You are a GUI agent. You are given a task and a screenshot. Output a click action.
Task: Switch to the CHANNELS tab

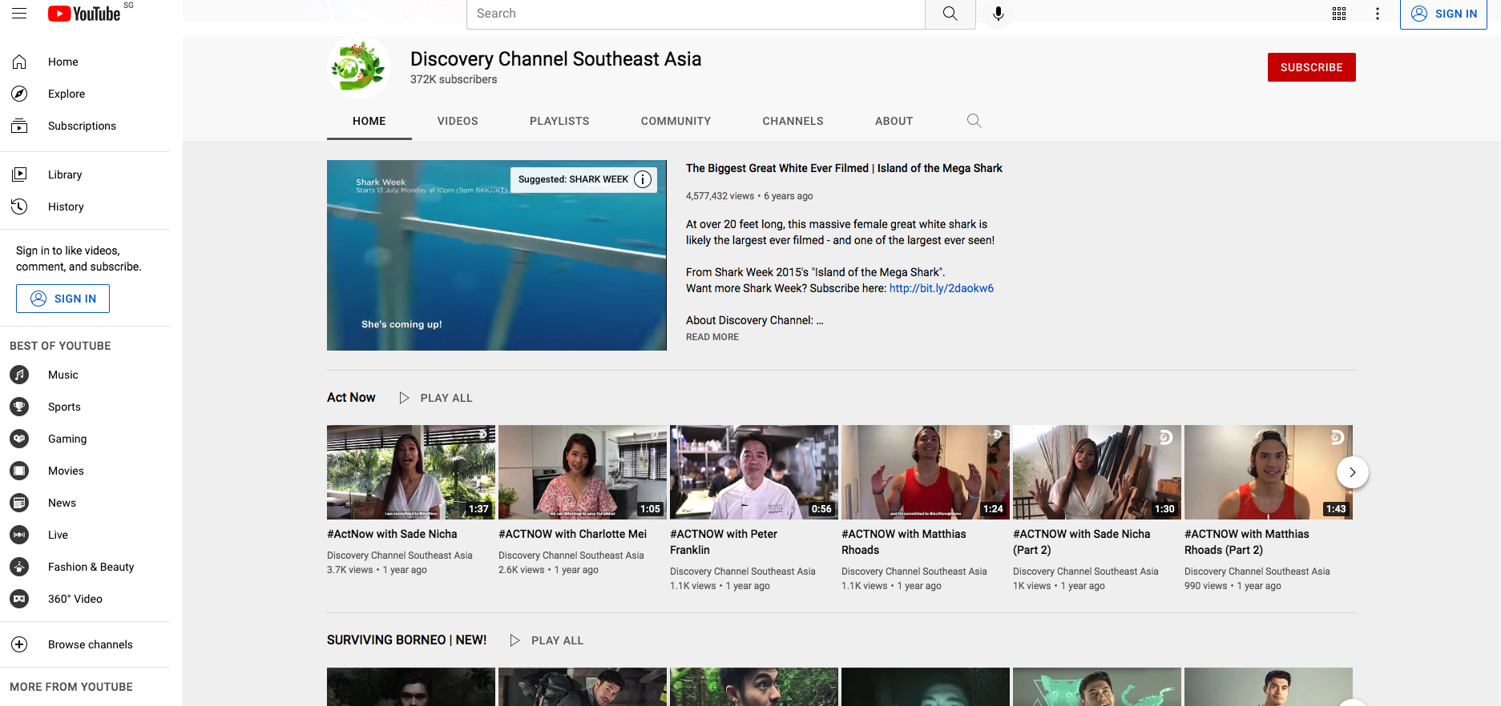tap(793, 121)
